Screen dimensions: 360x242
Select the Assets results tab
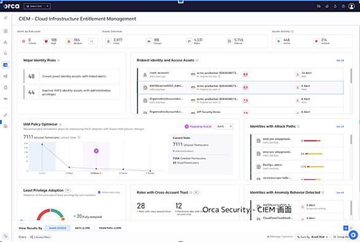pyautogui.click(x=58, y=228)
